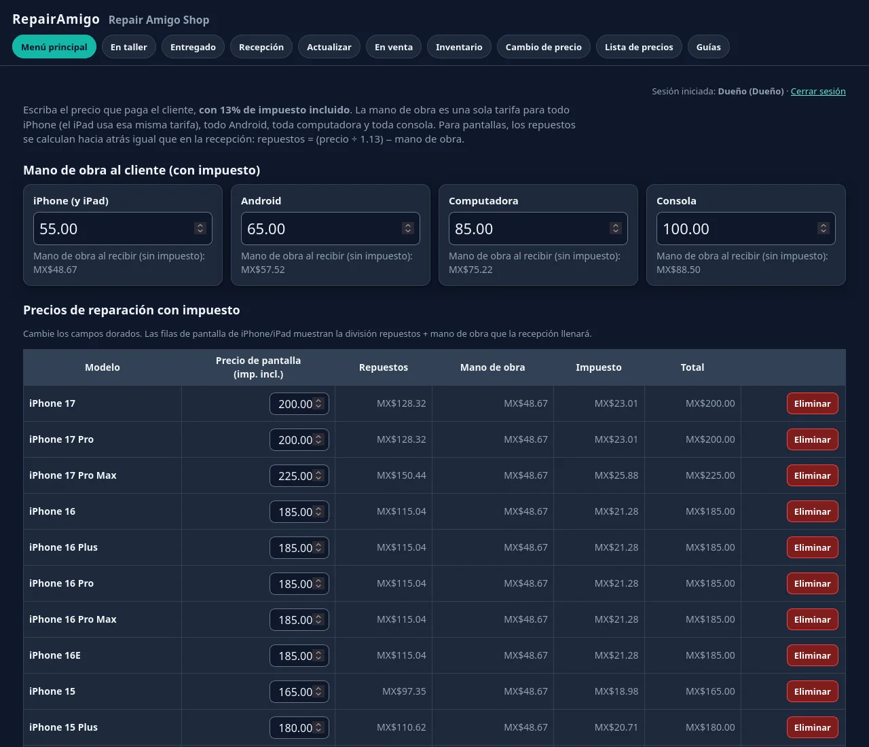The image size is (869, 747).
Task: Click price stepper in iPhone 16 row
Action: [318, 511]
